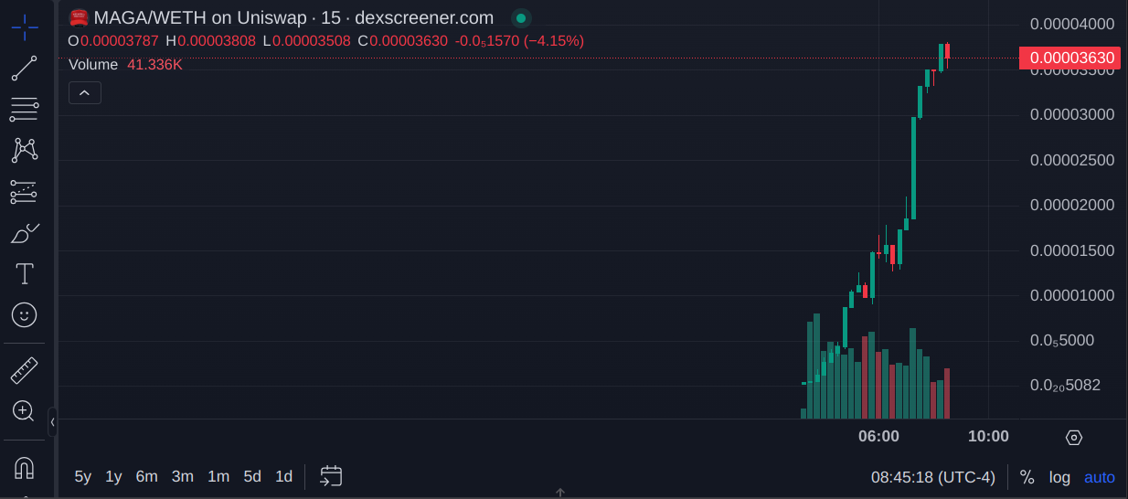Toggle auto scale mode
The image size is (1128, 499).
click(1100, 477)
